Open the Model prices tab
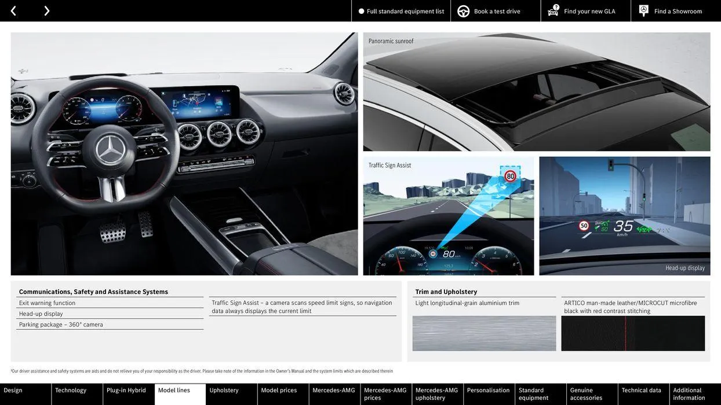This screenshot has height=405, width=721. [279, 389]
